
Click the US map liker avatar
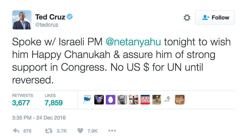coord(87,99)
